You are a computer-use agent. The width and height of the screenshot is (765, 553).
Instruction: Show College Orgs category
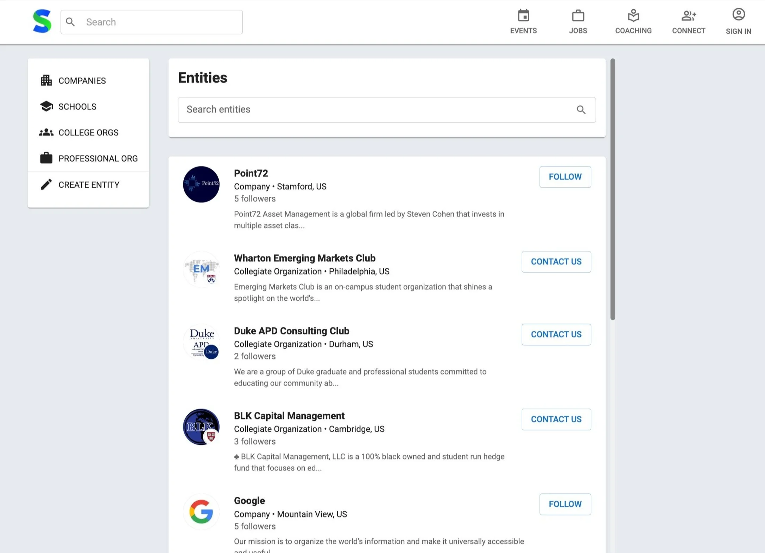click(x=88, y=133)
